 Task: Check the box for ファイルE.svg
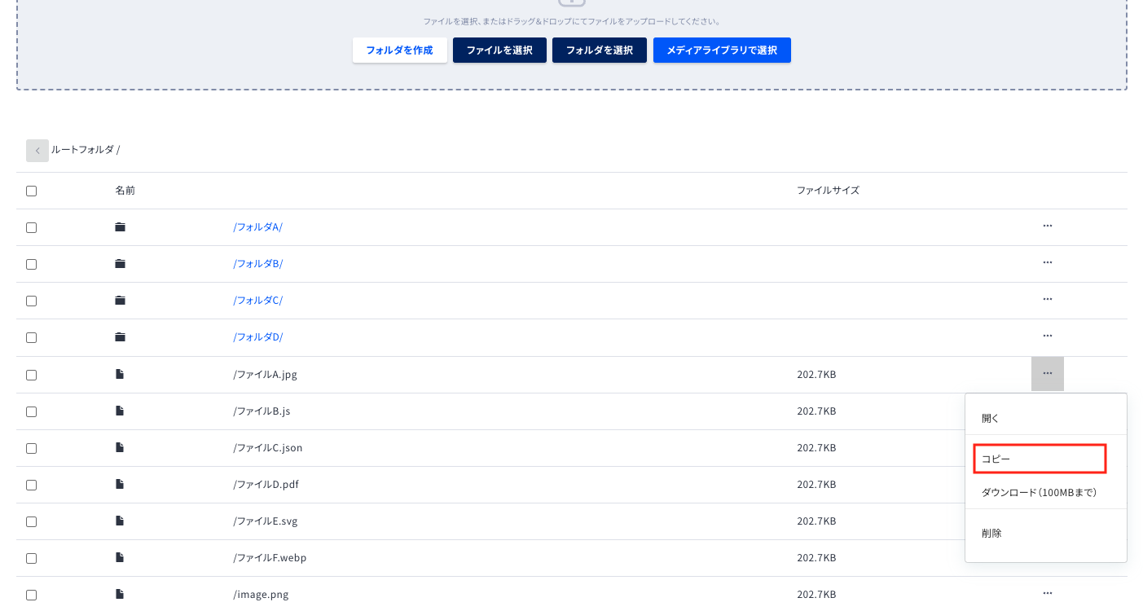coord(31,521)
